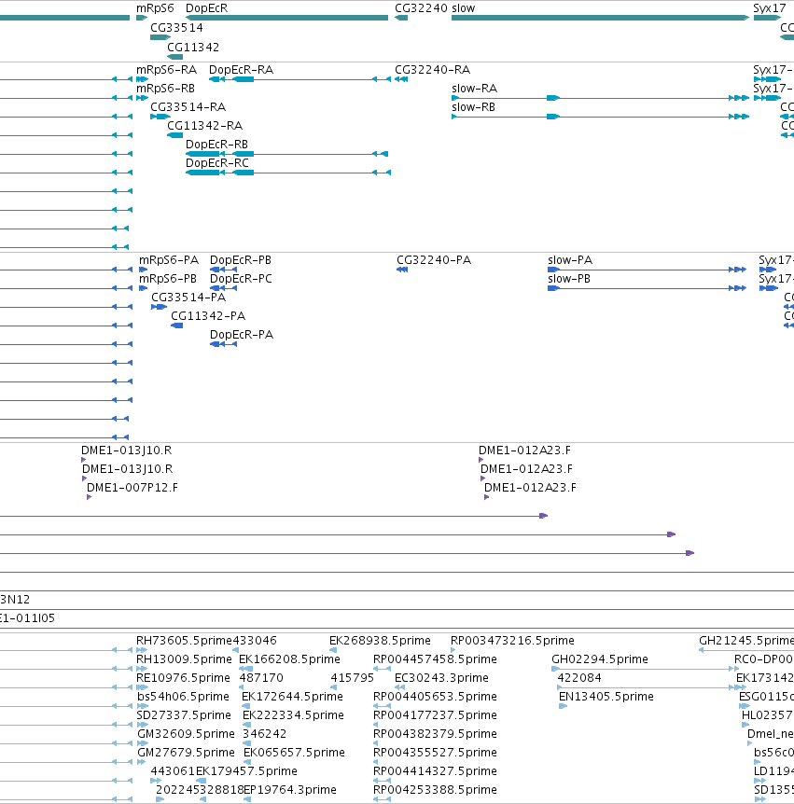Viewport: 794px width, 804px height.
Task: Click the CG11342-RA transcript label
Action: coord(204,126)
